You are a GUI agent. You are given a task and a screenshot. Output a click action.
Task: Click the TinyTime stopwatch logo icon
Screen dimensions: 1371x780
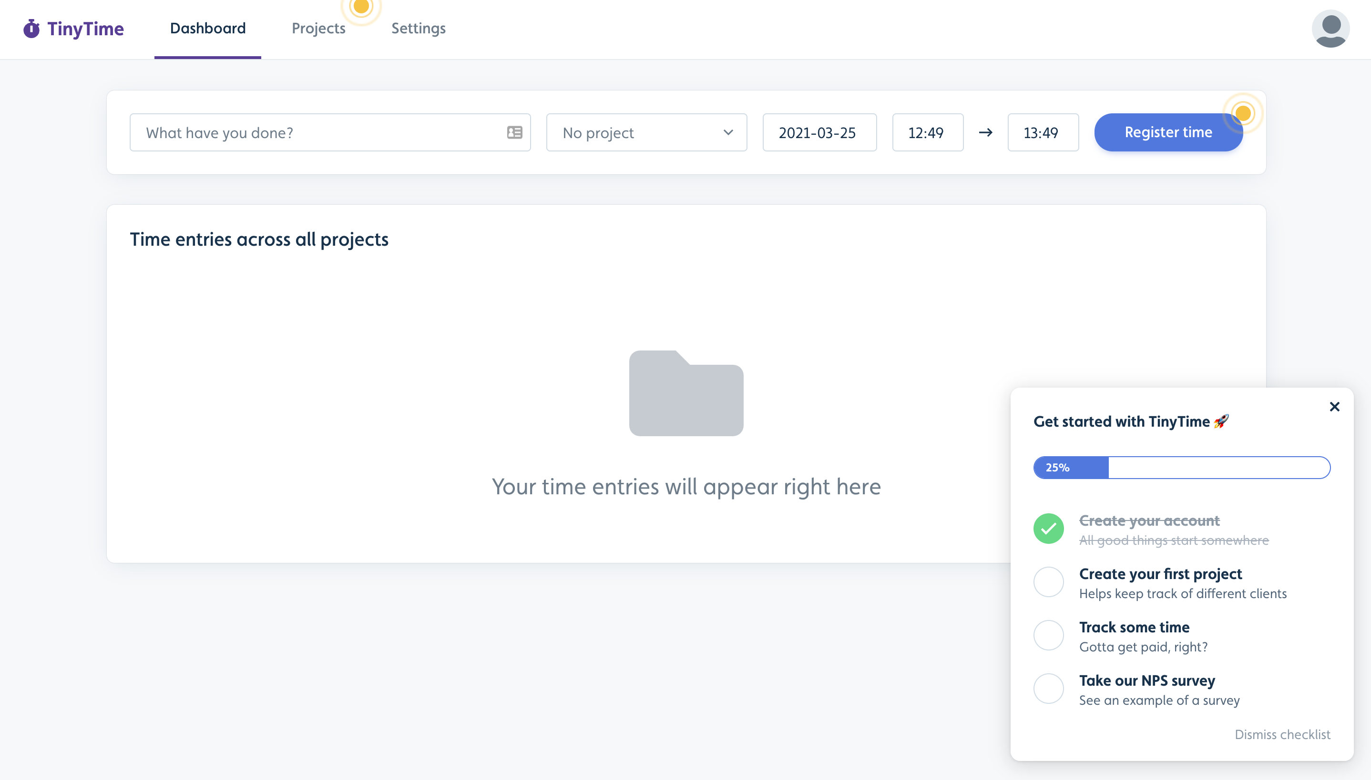coord(31,29)
